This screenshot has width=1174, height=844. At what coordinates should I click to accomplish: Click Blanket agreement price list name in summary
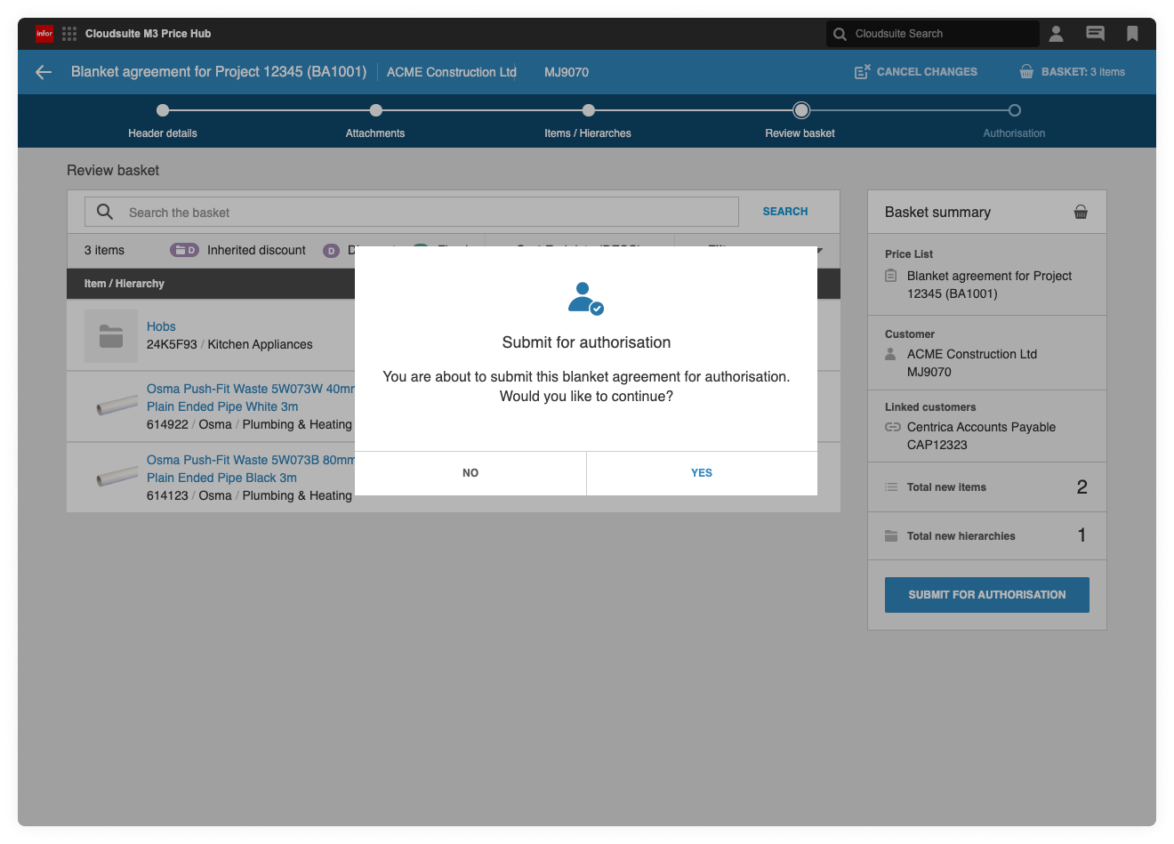click(989, 285)
